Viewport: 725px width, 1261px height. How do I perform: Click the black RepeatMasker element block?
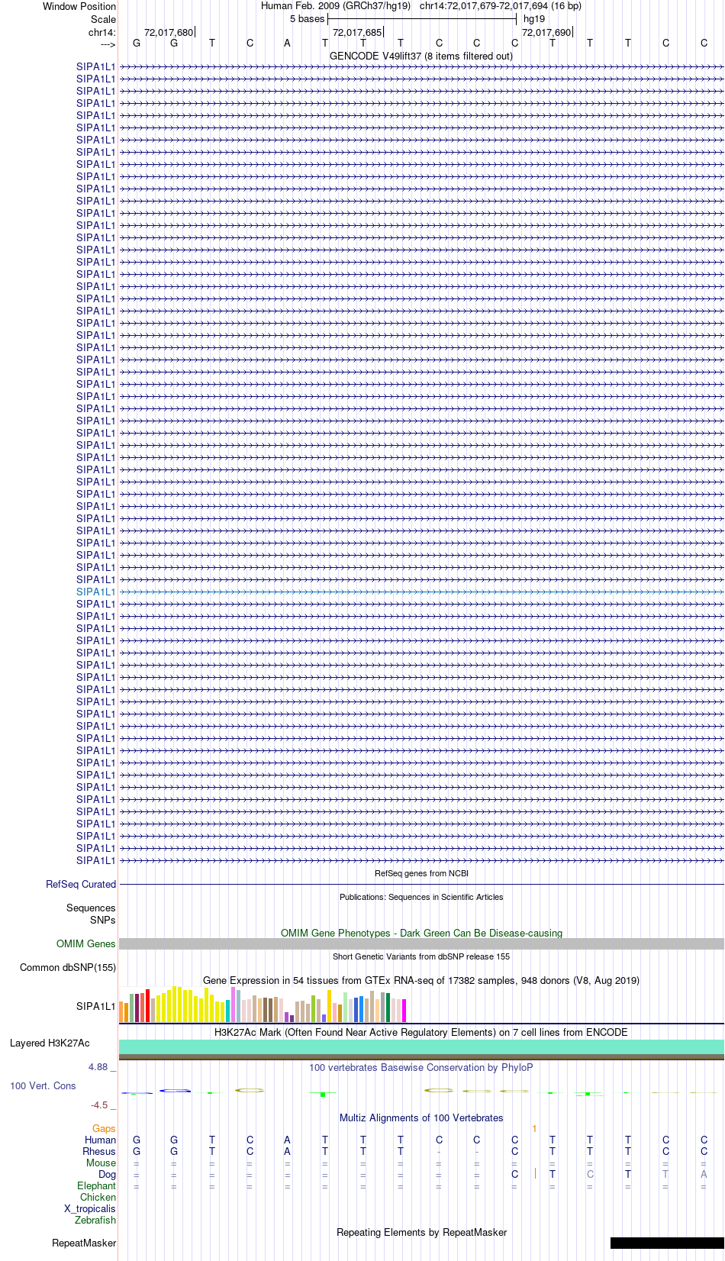(x=667, y=1243)
